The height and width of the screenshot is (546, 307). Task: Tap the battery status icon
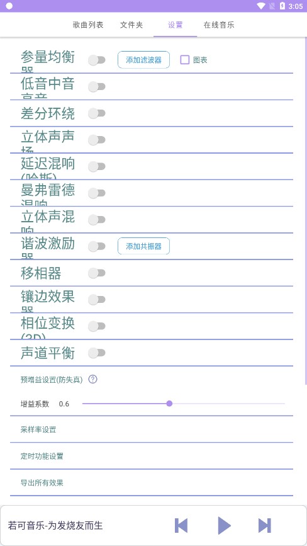(282, 6)
